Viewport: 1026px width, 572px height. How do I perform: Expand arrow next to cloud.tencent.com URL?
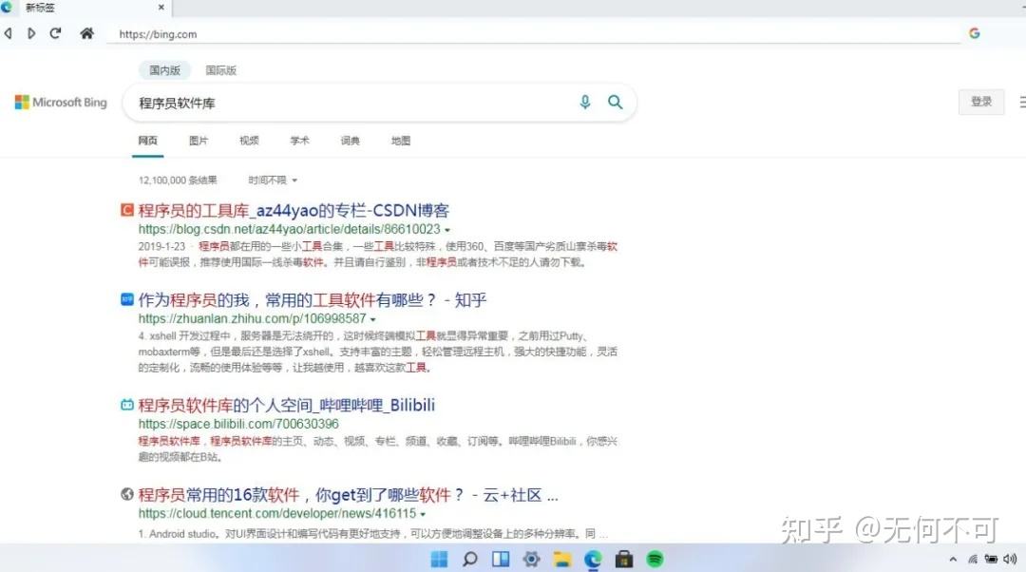[x=423, y=514]
